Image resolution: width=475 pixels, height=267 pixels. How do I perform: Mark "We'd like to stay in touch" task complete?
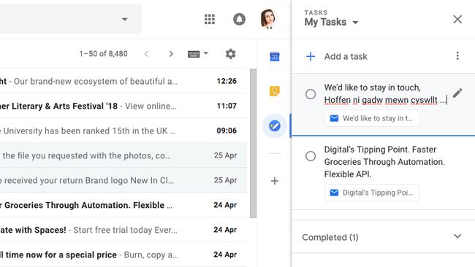point(311,94)
